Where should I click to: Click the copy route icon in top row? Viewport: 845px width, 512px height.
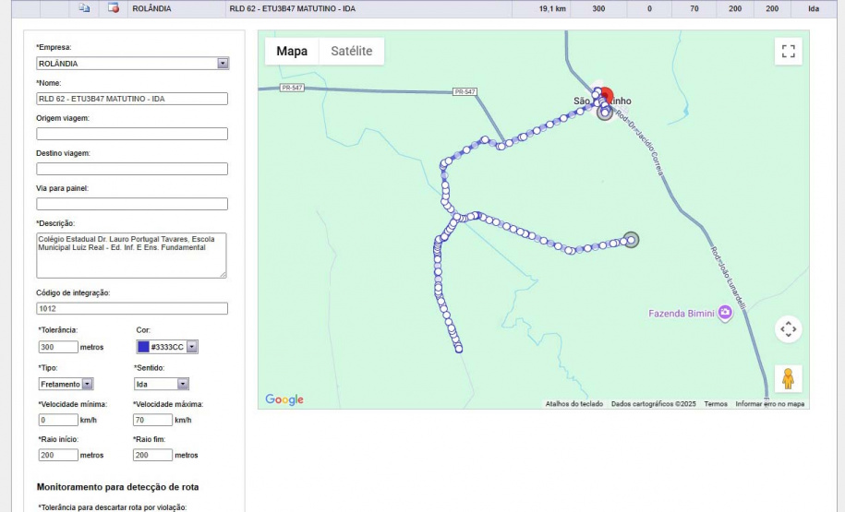pyautogui.click(x=83, y=8)
